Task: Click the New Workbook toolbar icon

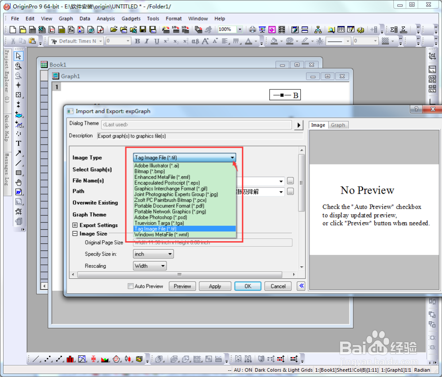Action: pyautogui.click(x=32, y=30)
